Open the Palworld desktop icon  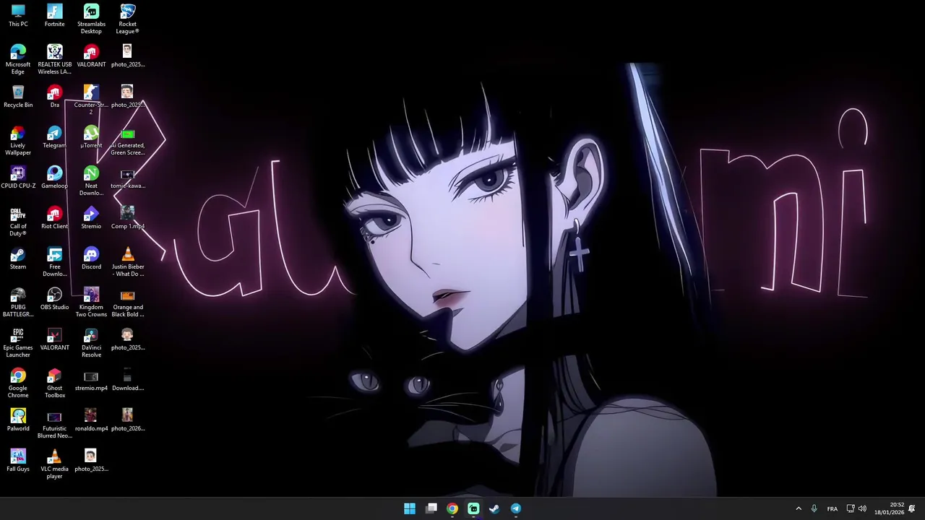tap(18, 420)
